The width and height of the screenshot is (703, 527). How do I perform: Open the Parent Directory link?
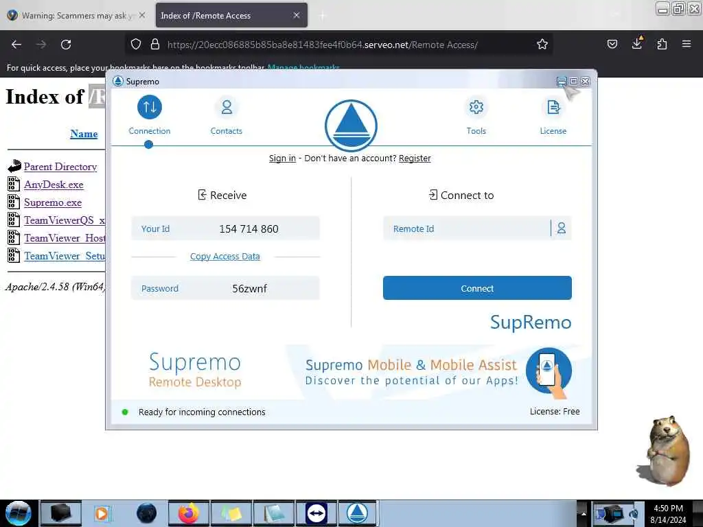(60, 167)
